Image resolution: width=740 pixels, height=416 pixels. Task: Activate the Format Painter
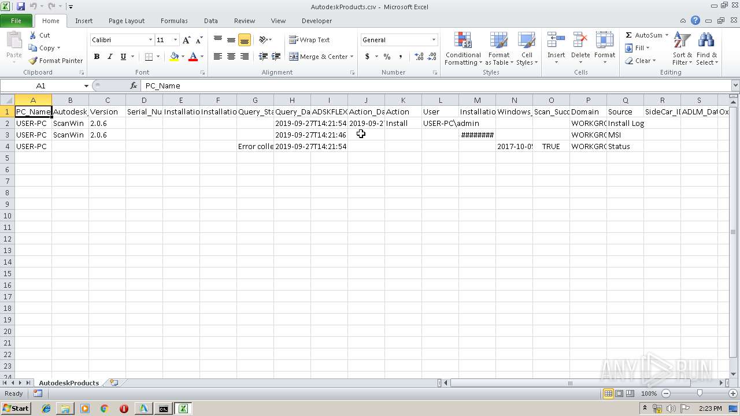(x=56, y=61)
